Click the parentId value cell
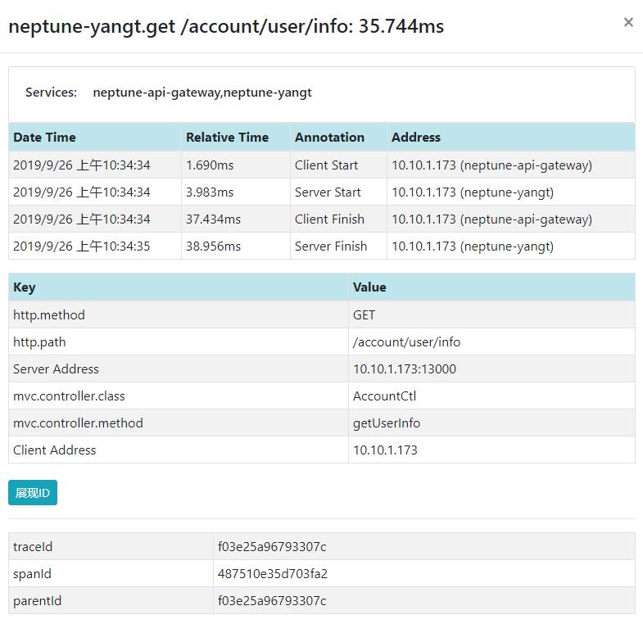643x633 pixels. 272,601
